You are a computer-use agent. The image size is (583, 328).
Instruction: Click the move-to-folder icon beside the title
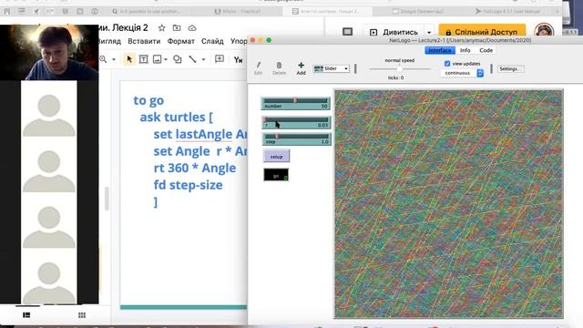(x=177, y=28)
